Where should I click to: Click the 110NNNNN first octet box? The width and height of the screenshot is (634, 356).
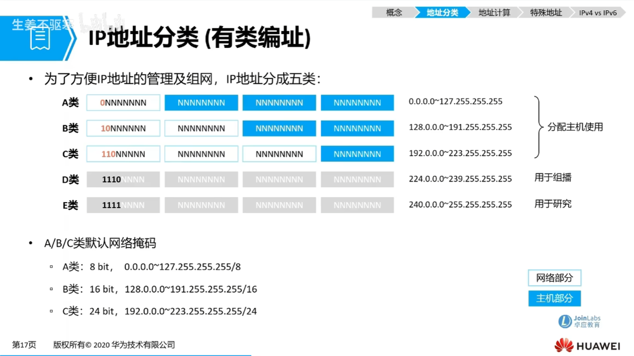coord(123,154)
